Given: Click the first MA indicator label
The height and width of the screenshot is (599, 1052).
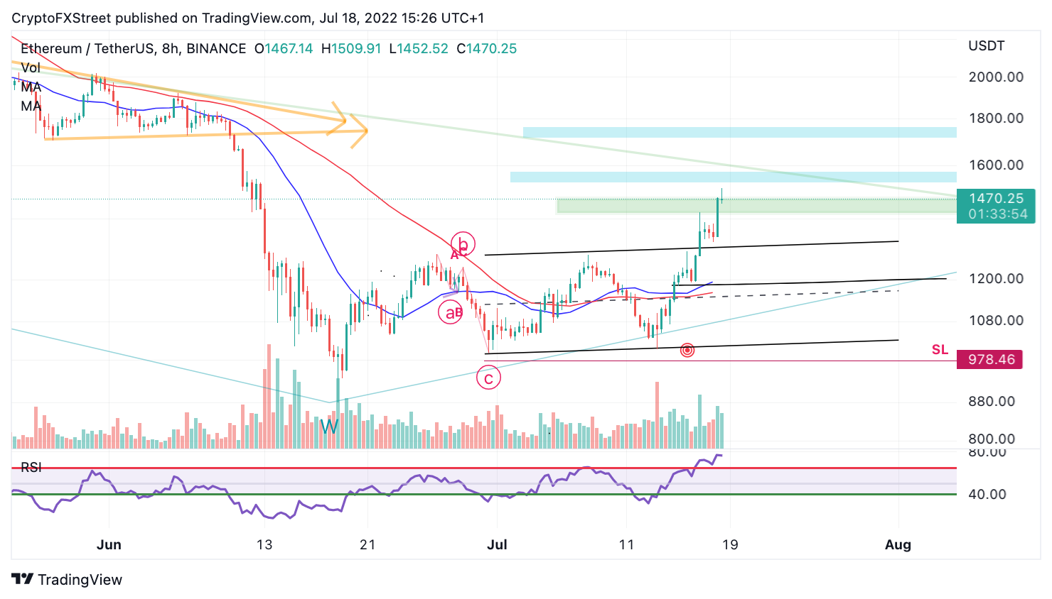Looking at the screenshot, I should 31,87.
